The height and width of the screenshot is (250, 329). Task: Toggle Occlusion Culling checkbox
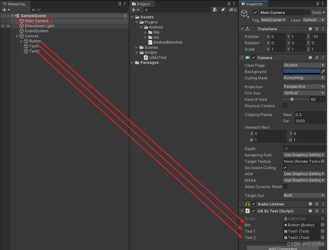click(285, 168)
